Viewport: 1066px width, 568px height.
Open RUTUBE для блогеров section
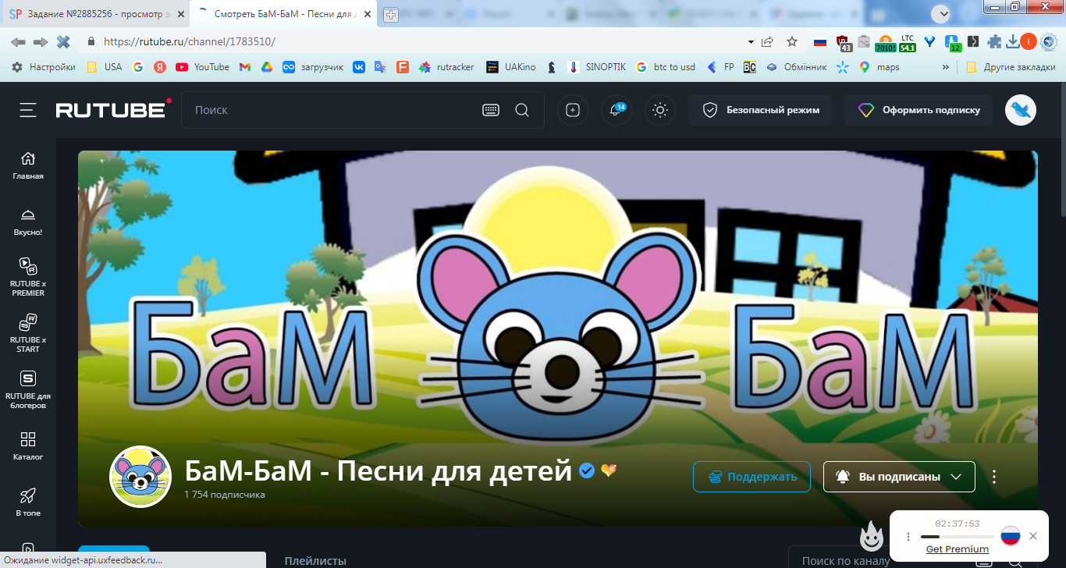click(x=28, y=389)
